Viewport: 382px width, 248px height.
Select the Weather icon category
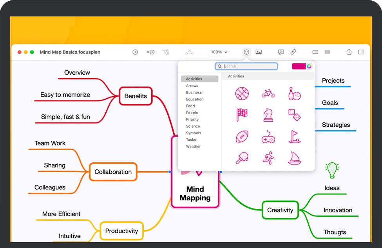[193, 147]
